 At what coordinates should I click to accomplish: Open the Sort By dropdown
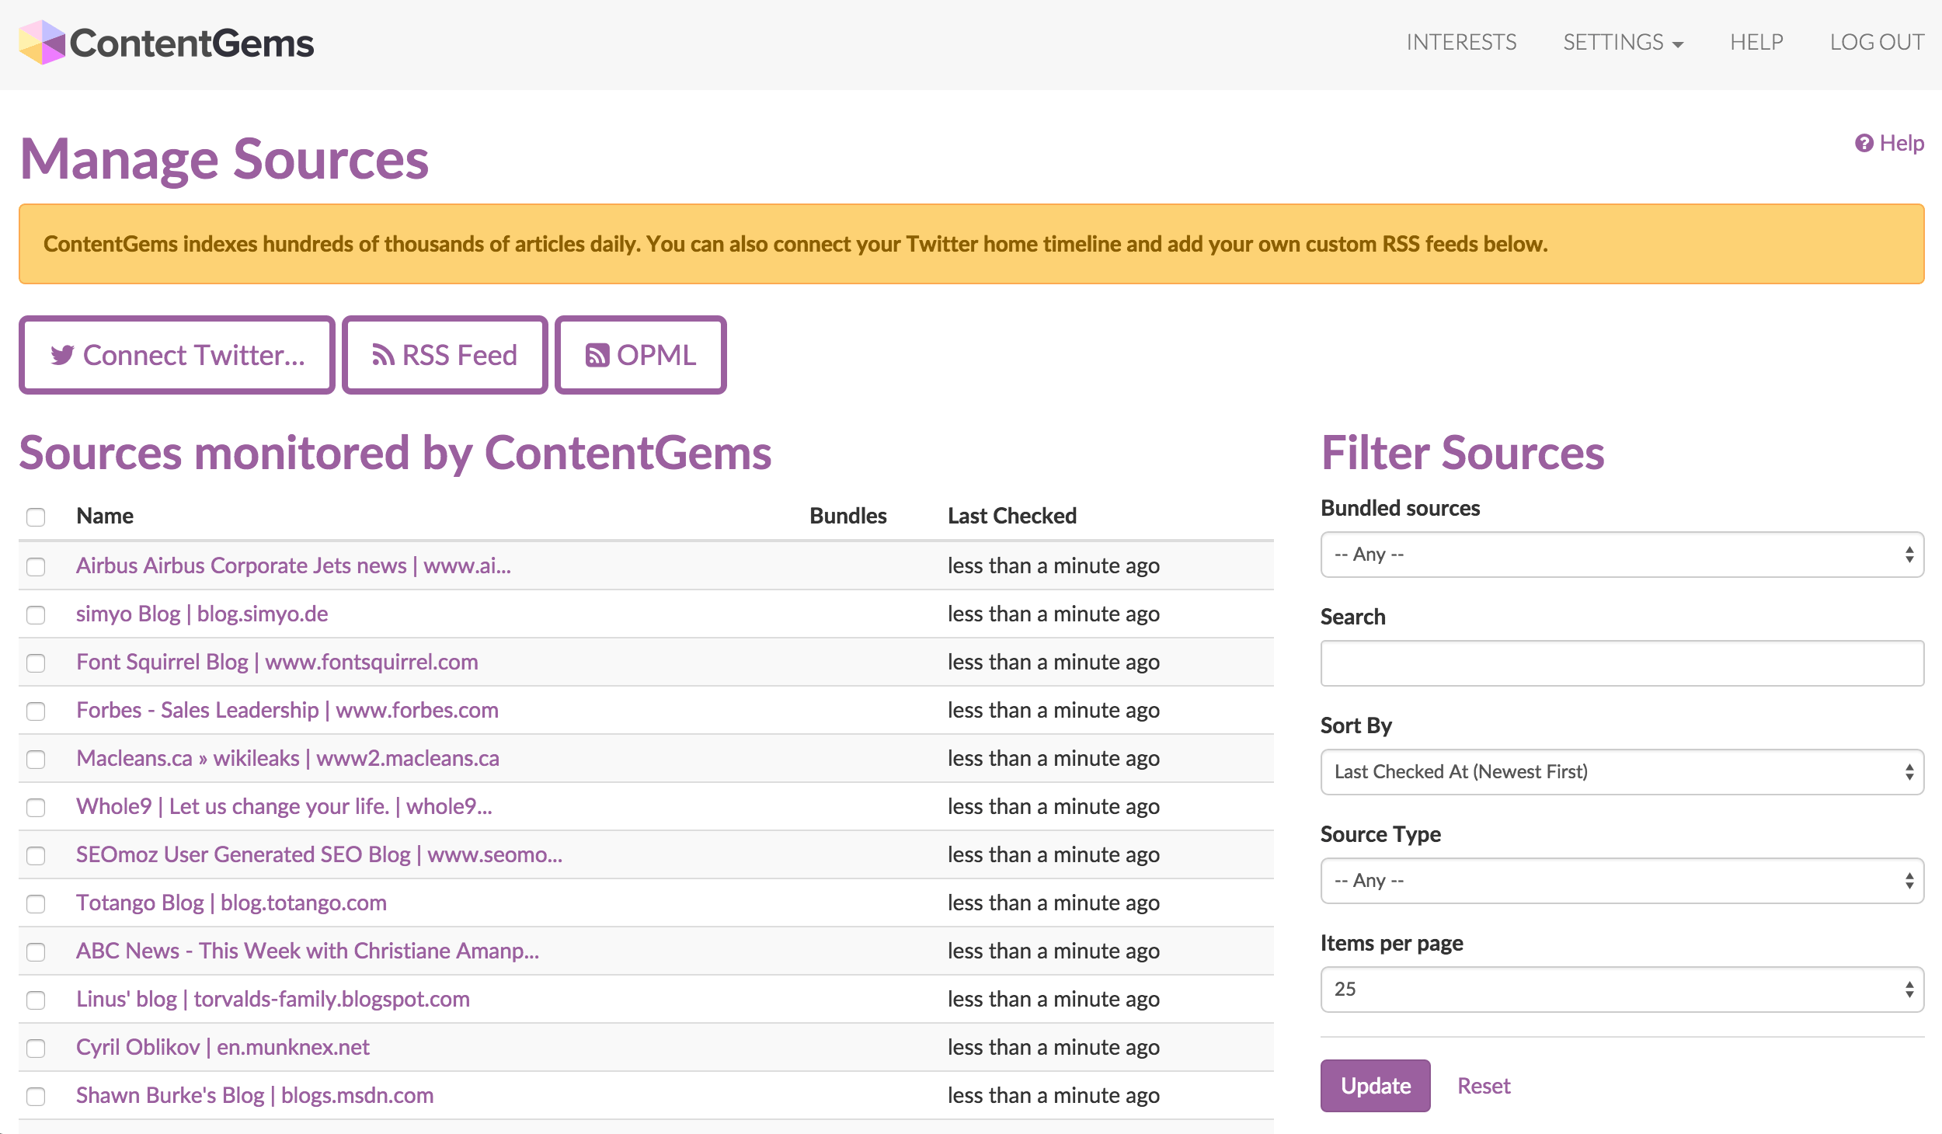(1622, 772)
